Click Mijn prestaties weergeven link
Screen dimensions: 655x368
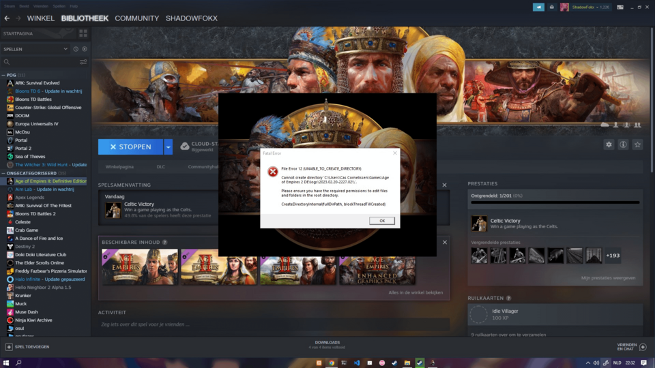(x=608, y=278)
